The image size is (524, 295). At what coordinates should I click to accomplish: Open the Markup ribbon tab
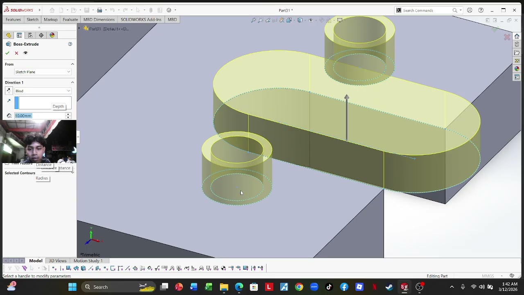pos(51,19)
